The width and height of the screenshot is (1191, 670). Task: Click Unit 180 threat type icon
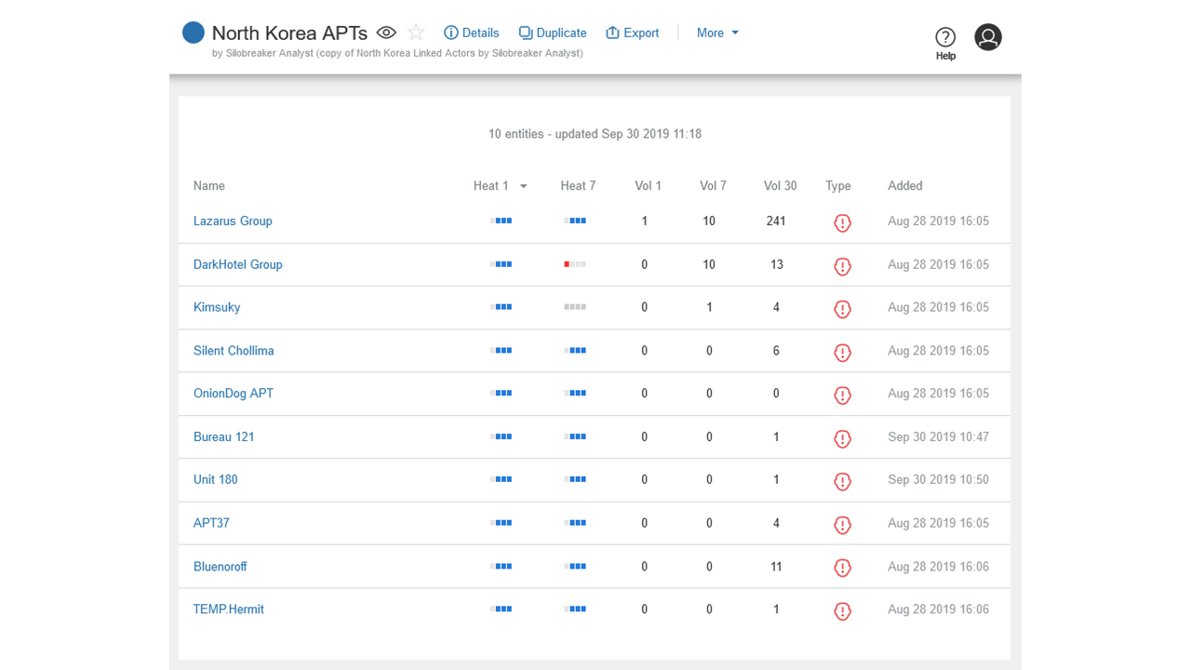[842, 481]
